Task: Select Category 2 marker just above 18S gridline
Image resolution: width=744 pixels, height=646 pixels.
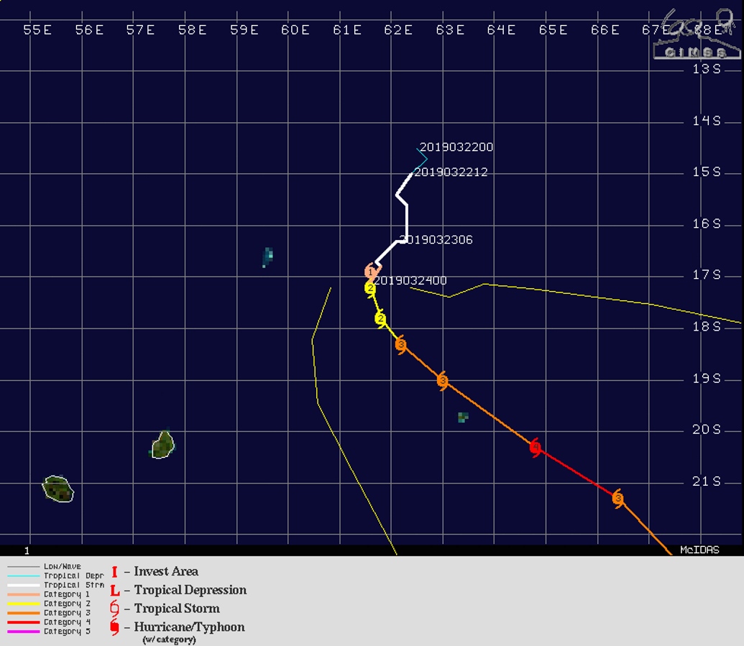Action: pos(380,319)
